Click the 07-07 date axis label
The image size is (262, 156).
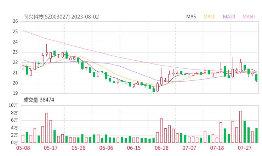point(189,148)
